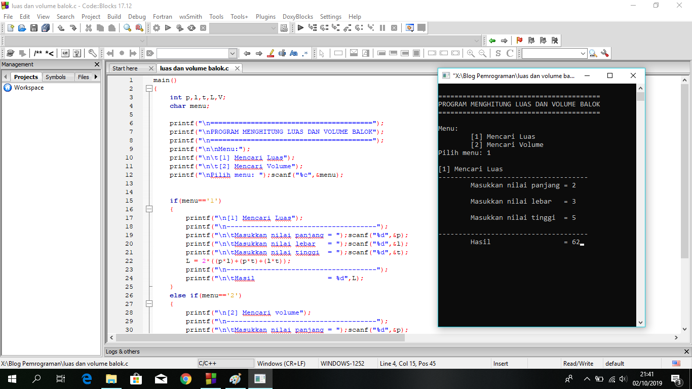Open search options red wrench icon

[x=604, y=53]
